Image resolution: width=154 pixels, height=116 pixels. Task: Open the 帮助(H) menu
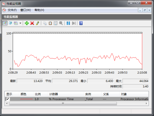click(39, 10)
